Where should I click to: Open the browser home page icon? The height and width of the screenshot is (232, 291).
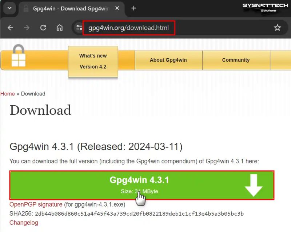pyautogui.click(x=59, y=28)
